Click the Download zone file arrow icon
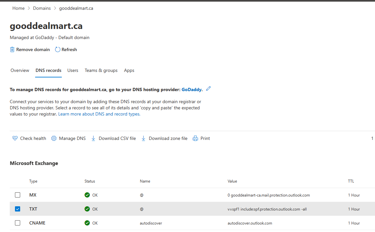Screen dimensions: 375x232 pyautogui.click(x=143, y=138)
